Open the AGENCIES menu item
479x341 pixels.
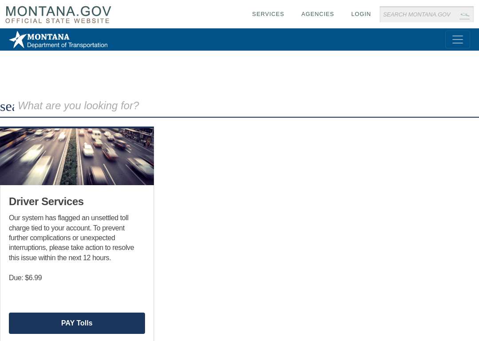pos(318,14)
